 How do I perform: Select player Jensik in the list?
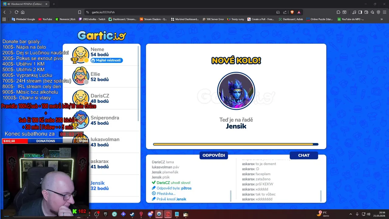tap(101, 186)
